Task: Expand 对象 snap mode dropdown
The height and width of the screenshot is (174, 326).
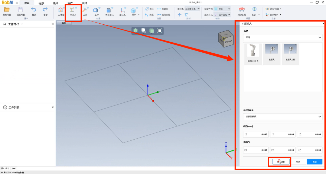Action: pos(222,9)
